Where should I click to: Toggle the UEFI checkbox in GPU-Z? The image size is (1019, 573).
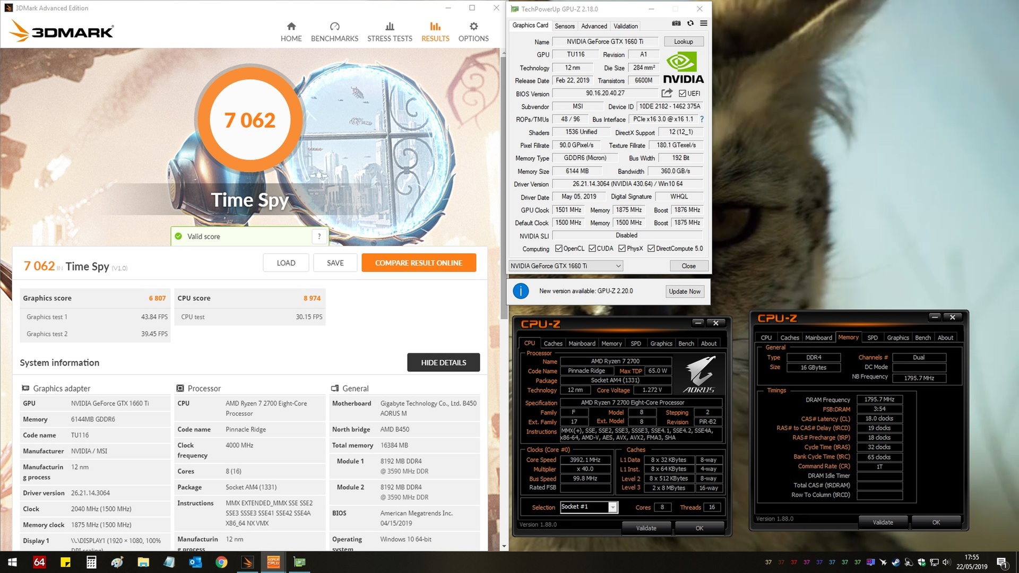(x=683, y=93)
